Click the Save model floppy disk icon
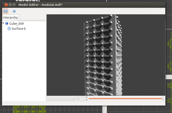 5,11
